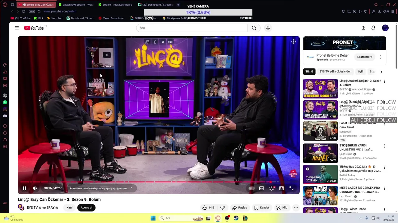Share the video via Paylaş
The height and width of the screenshot is (223, 398).
239,208
